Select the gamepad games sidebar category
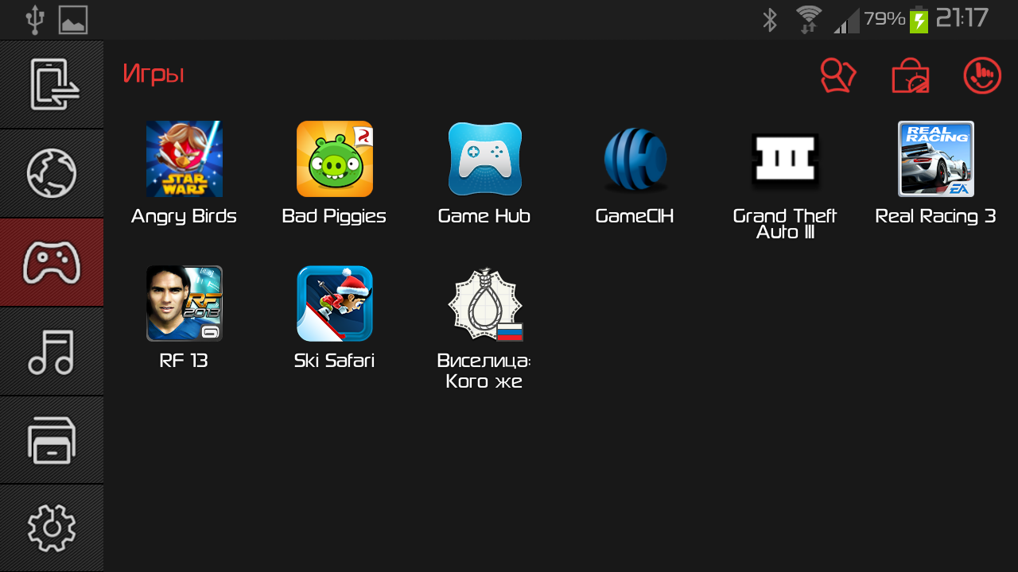Screen dimensions: 1018x572 pyautogui.click(x=52, y=262)
